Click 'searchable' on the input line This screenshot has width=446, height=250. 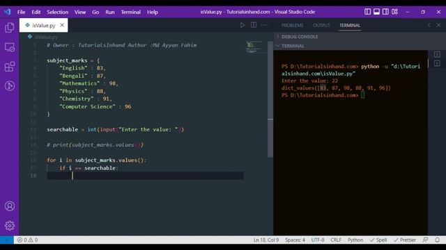[62, 130]
